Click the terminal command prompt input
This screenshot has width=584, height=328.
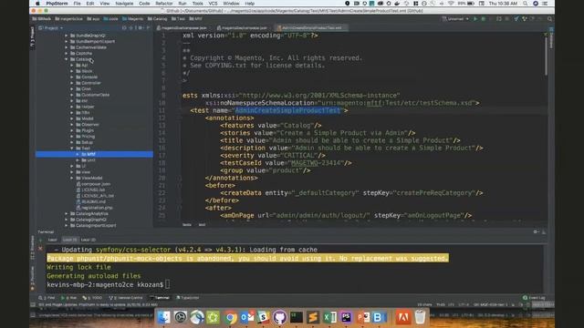pos(167,284)
